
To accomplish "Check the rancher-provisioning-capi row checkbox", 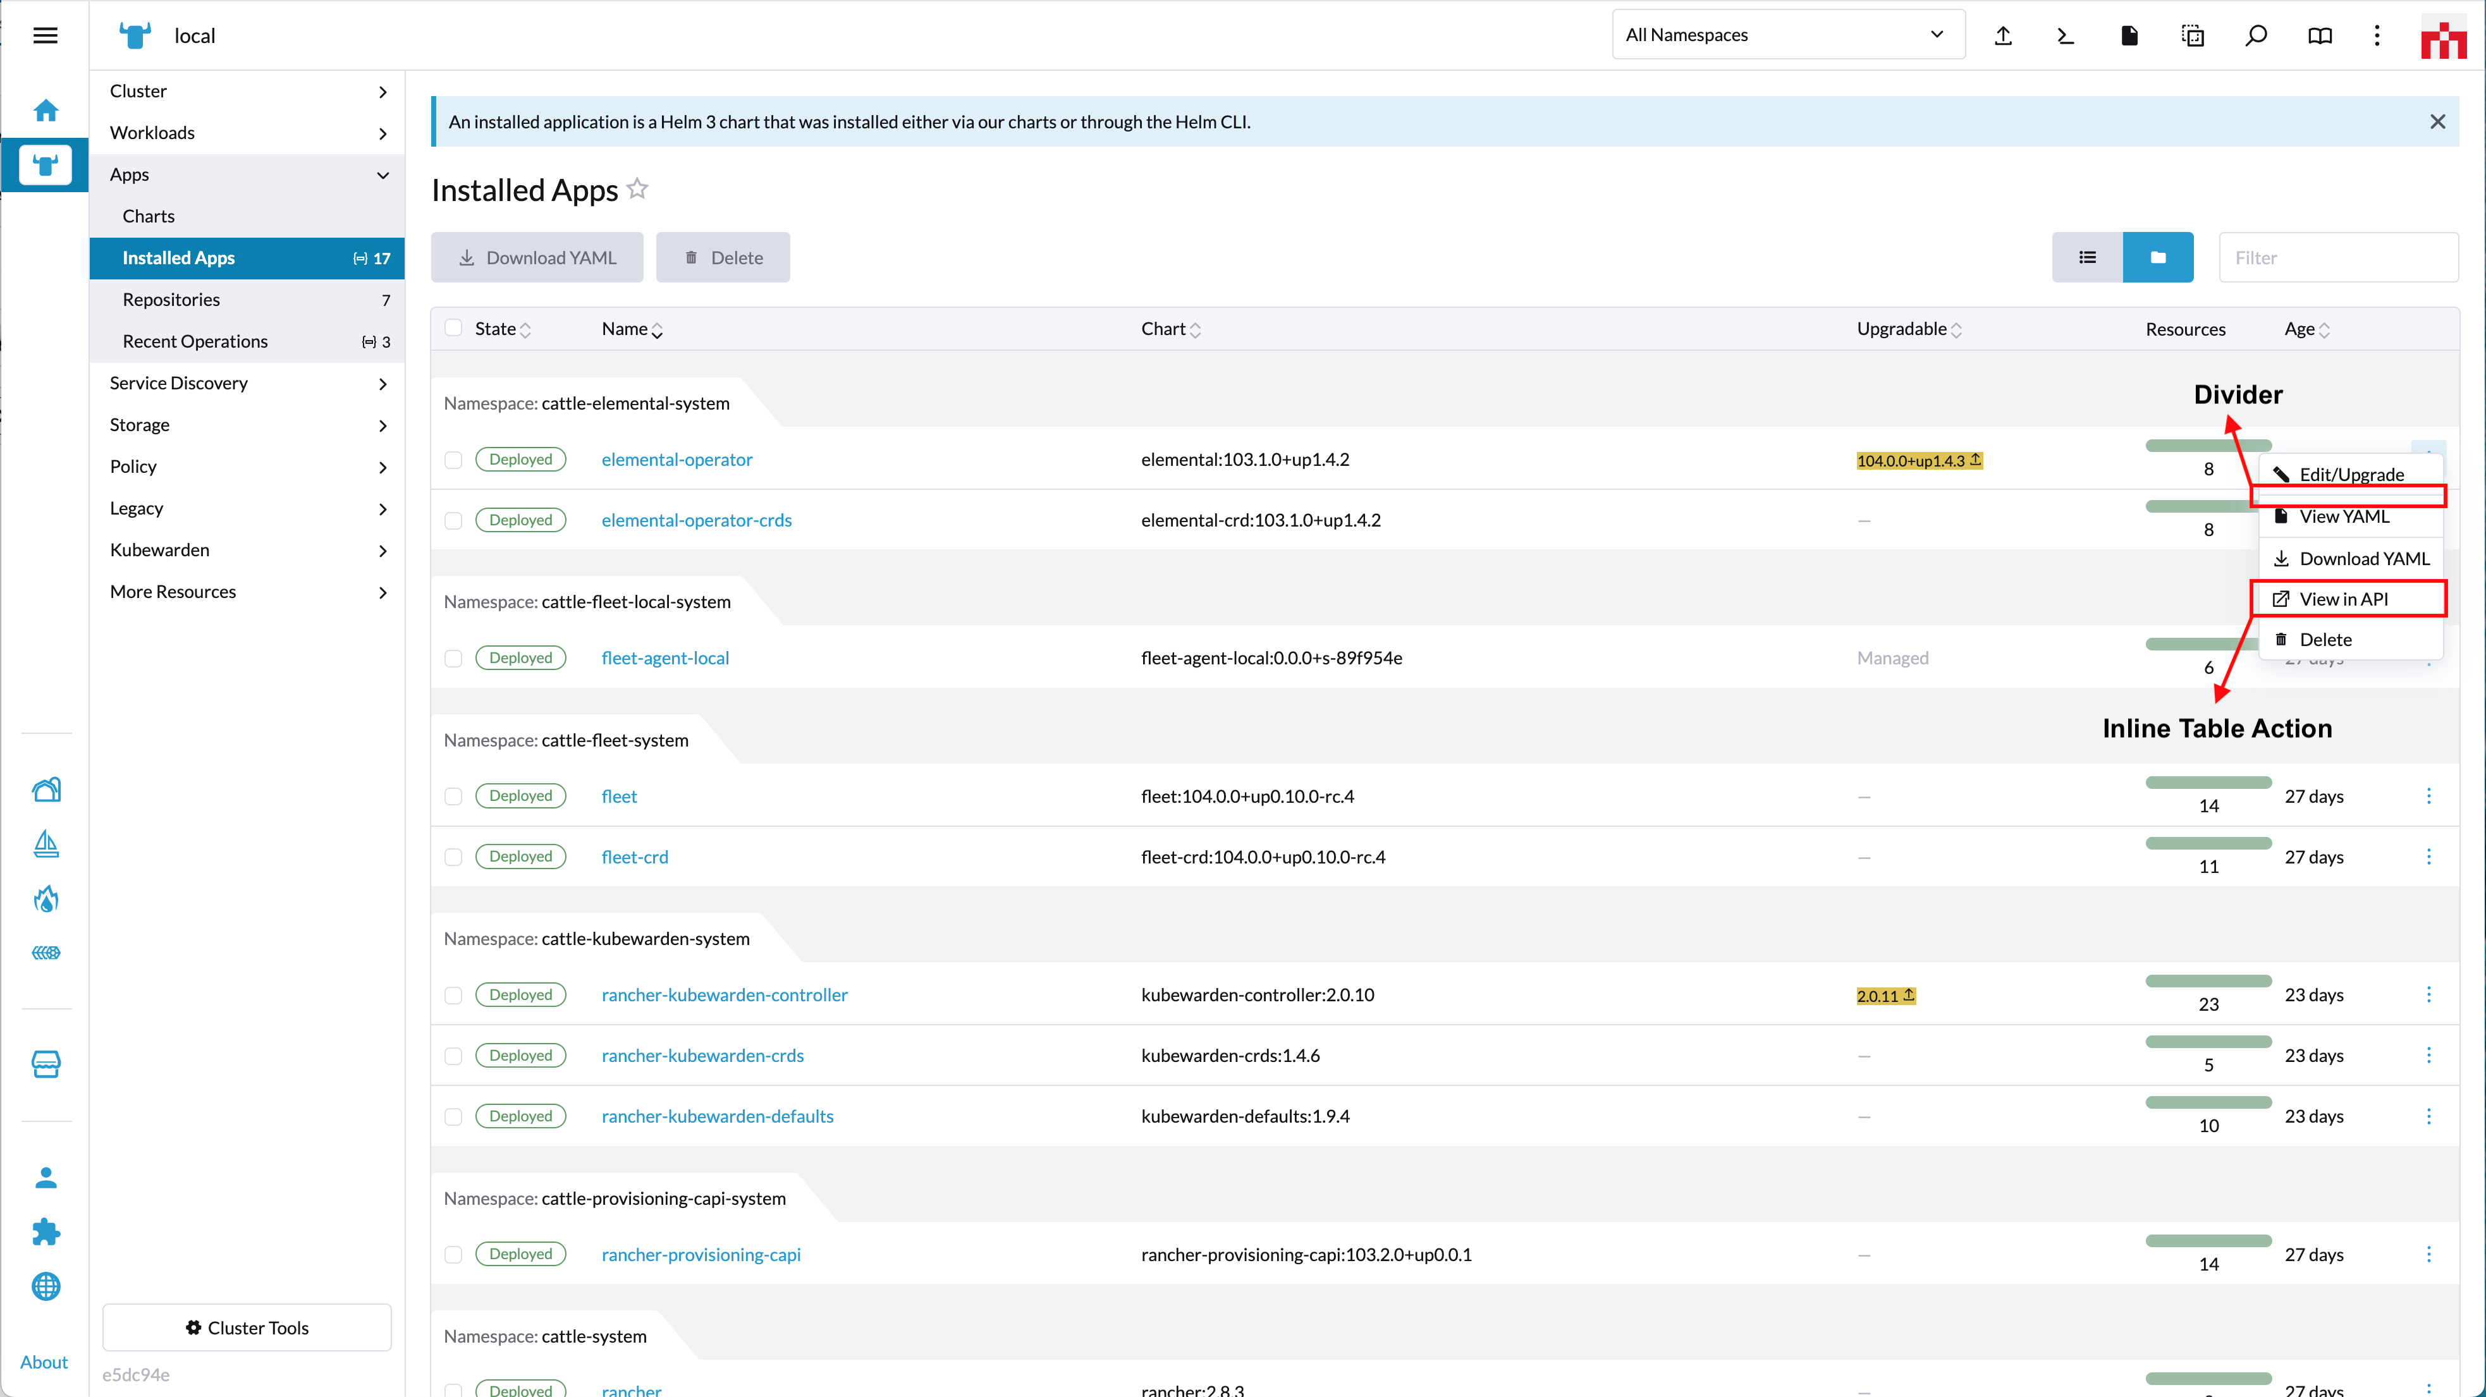I will (453, 1255).
